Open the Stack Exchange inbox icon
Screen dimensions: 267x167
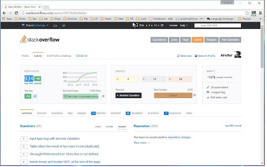55,25
